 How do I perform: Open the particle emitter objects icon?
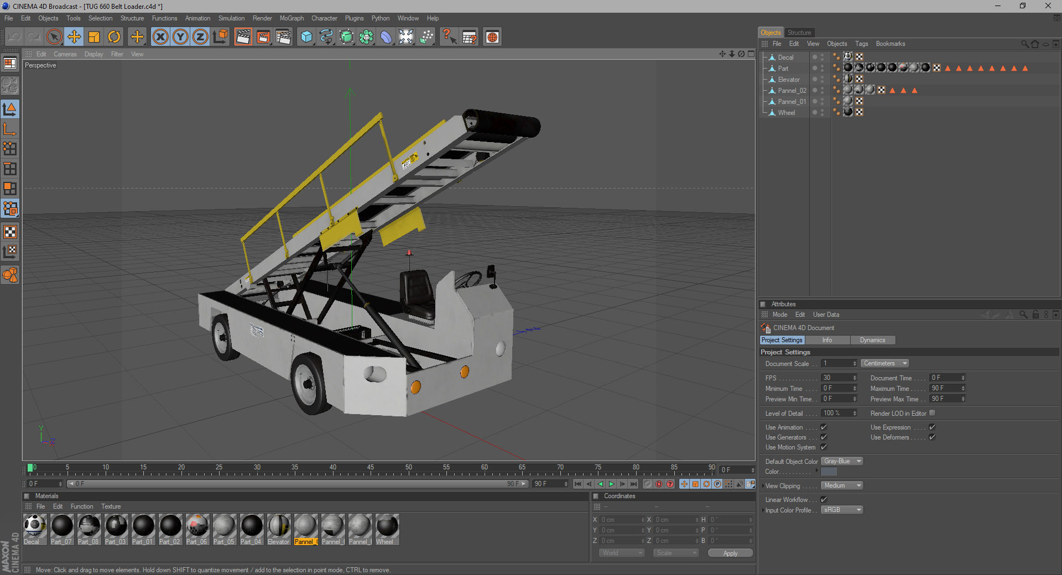pos(426,37)
